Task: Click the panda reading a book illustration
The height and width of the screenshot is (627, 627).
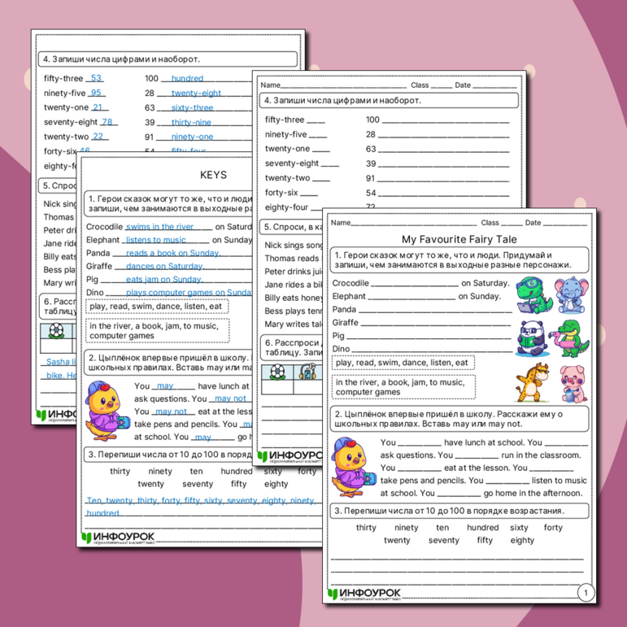Action: (531, 337)
